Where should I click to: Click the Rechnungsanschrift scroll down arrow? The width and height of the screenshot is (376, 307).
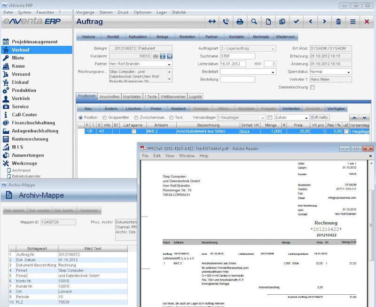pyautogui.click(x=169, y=79)
